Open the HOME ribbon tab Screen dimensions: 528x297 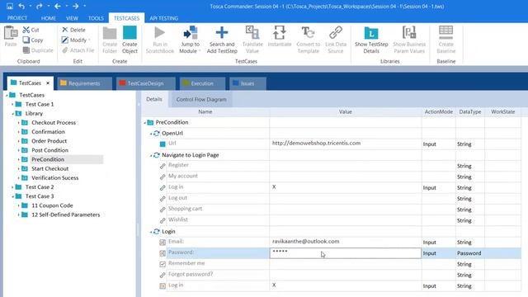[49, 18]
